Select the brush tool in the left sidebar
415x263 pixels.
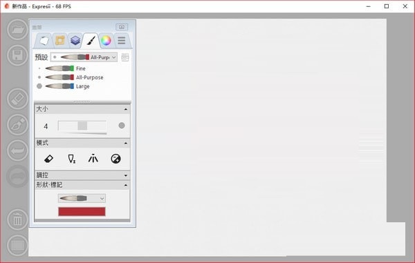tap(17, 124)
